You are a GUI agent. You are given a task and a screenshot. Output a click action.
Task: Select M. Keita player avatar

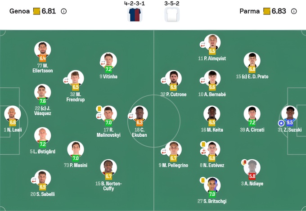coord(212,114)
